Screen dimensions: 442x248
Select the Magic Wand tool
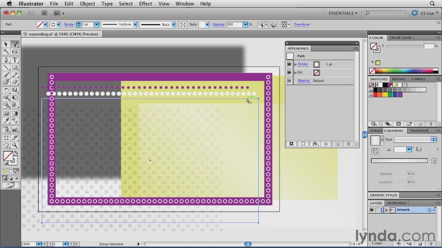[x=6, y=51]
